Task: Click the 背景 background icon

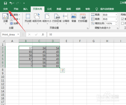Action: [x=74, y=18]
